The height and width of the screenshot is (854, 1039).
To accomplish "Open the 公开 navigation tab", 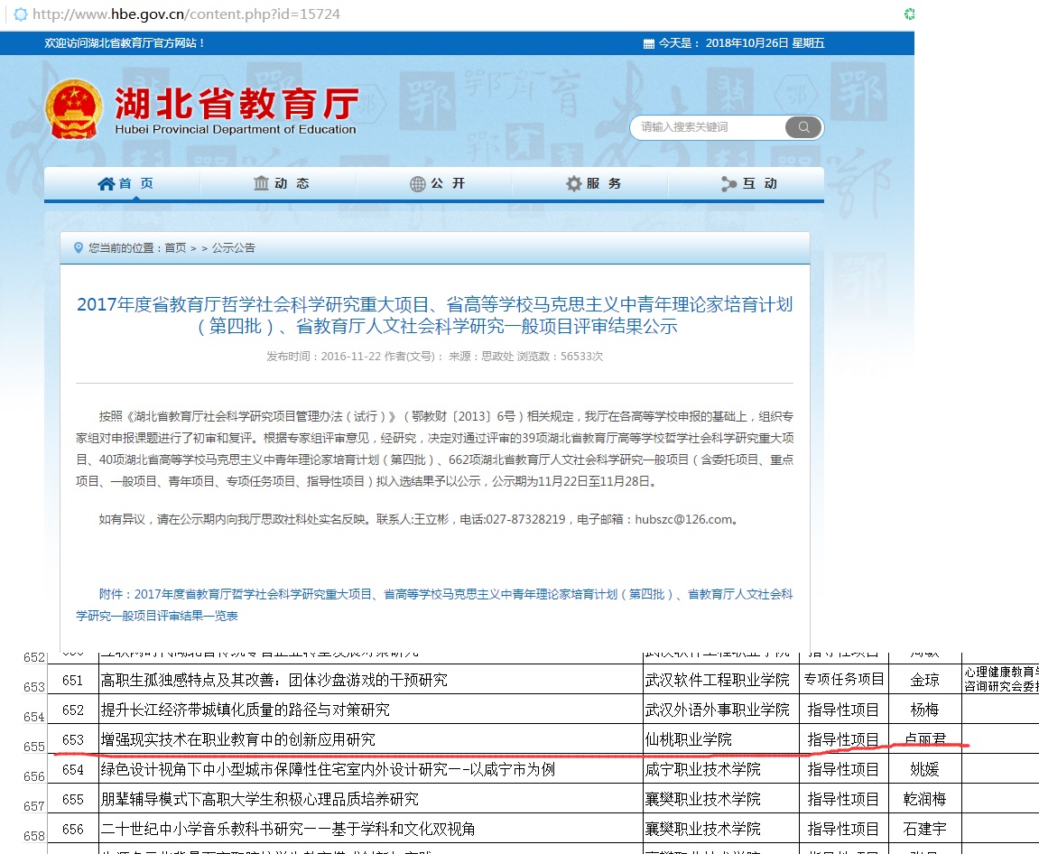I will pos(434,183).
